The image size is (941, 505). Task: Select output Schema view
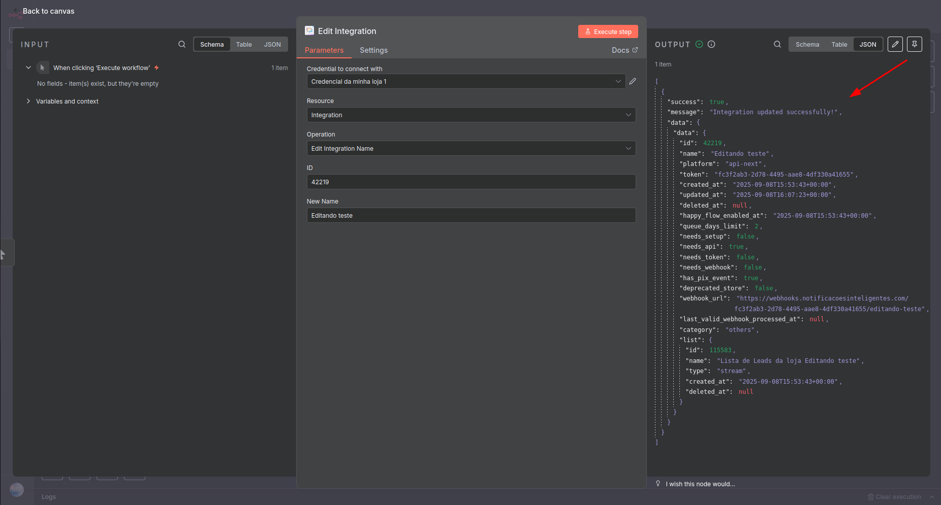[807, 44]
